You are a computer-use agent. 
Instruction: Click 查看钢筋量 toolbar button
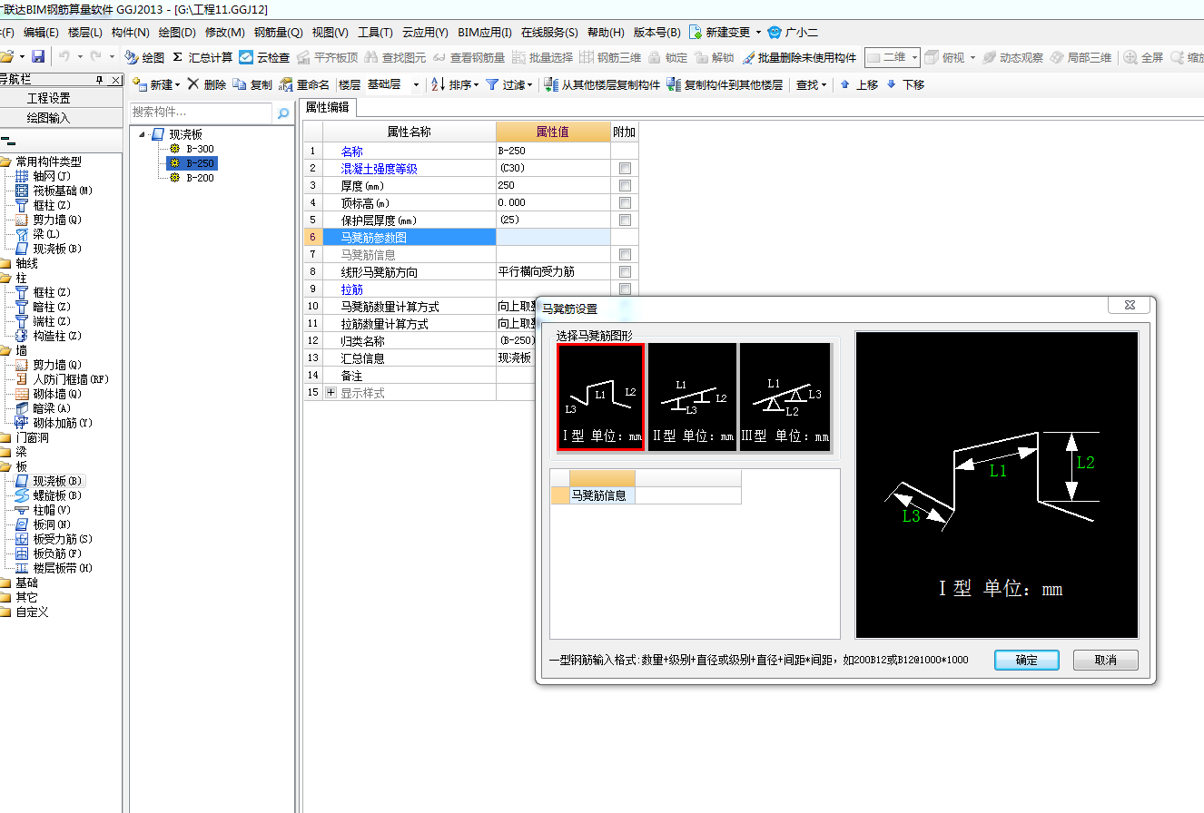pyautogui.click(x=469, y=57)
